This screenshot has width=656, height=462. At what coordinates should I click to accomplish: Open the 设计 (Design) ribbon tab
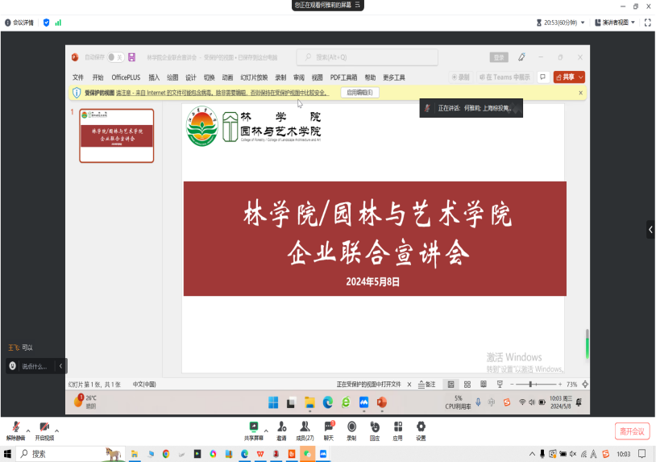coord(191,77)
